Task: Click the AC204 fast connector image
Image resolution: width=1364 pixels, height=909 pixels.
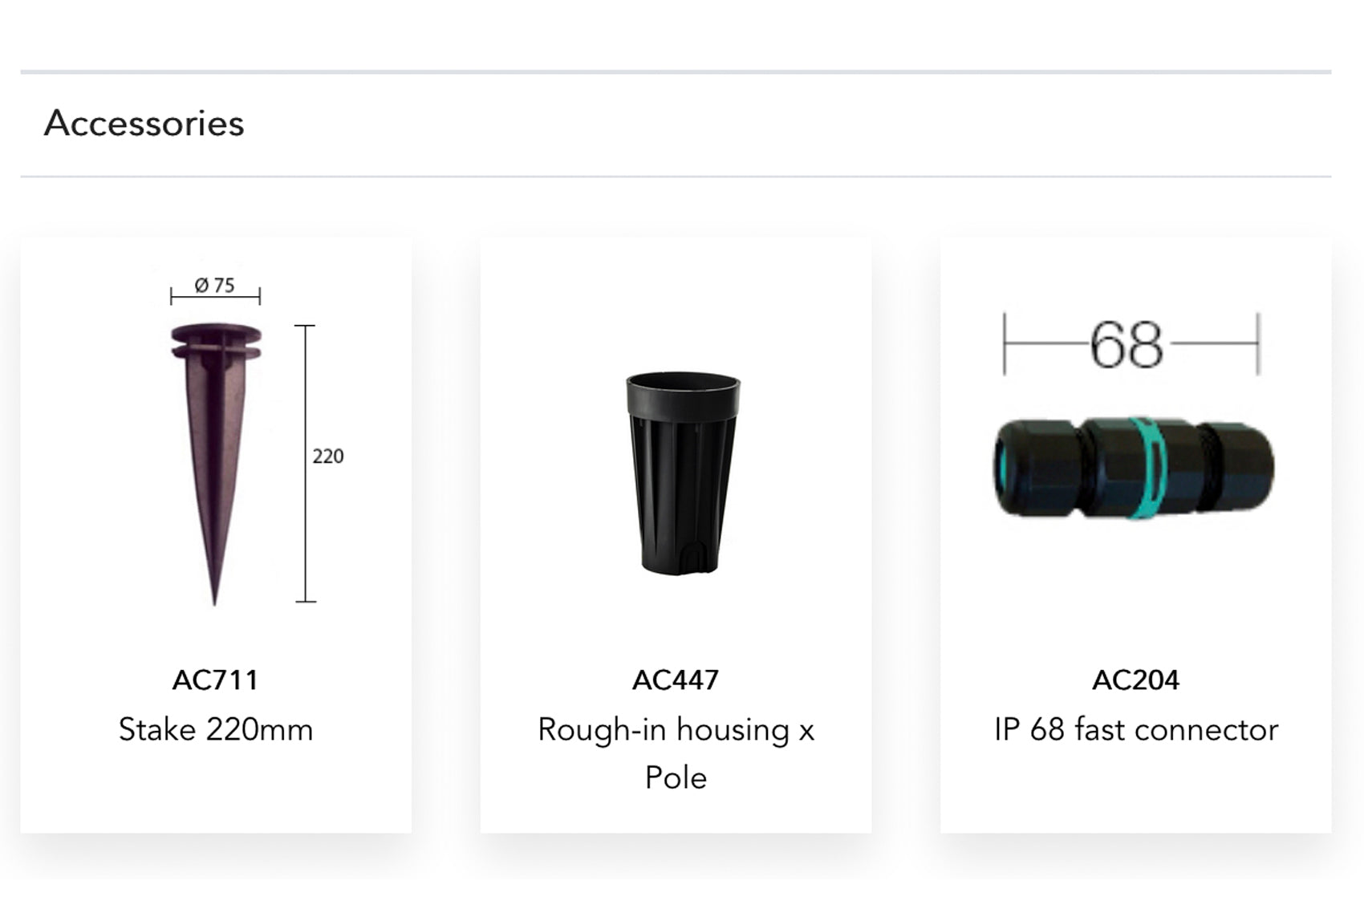Action: coord(1134,468)
